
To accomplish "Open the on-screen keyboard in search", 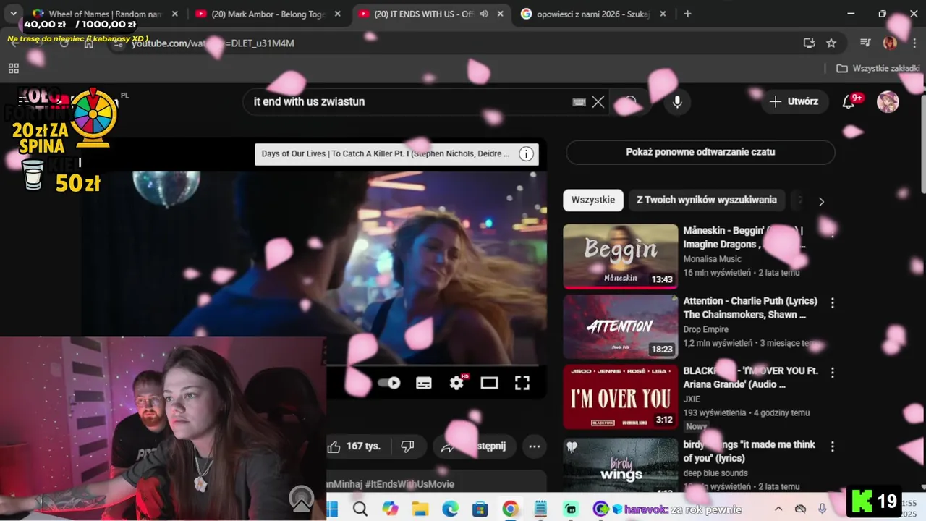I will (579, 102).
